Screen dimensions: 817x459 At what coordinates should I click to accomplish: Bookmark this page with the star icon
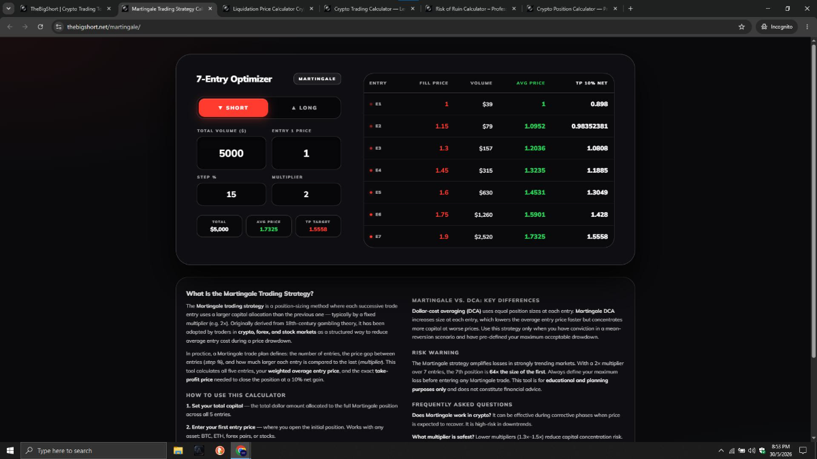(741, 27)
